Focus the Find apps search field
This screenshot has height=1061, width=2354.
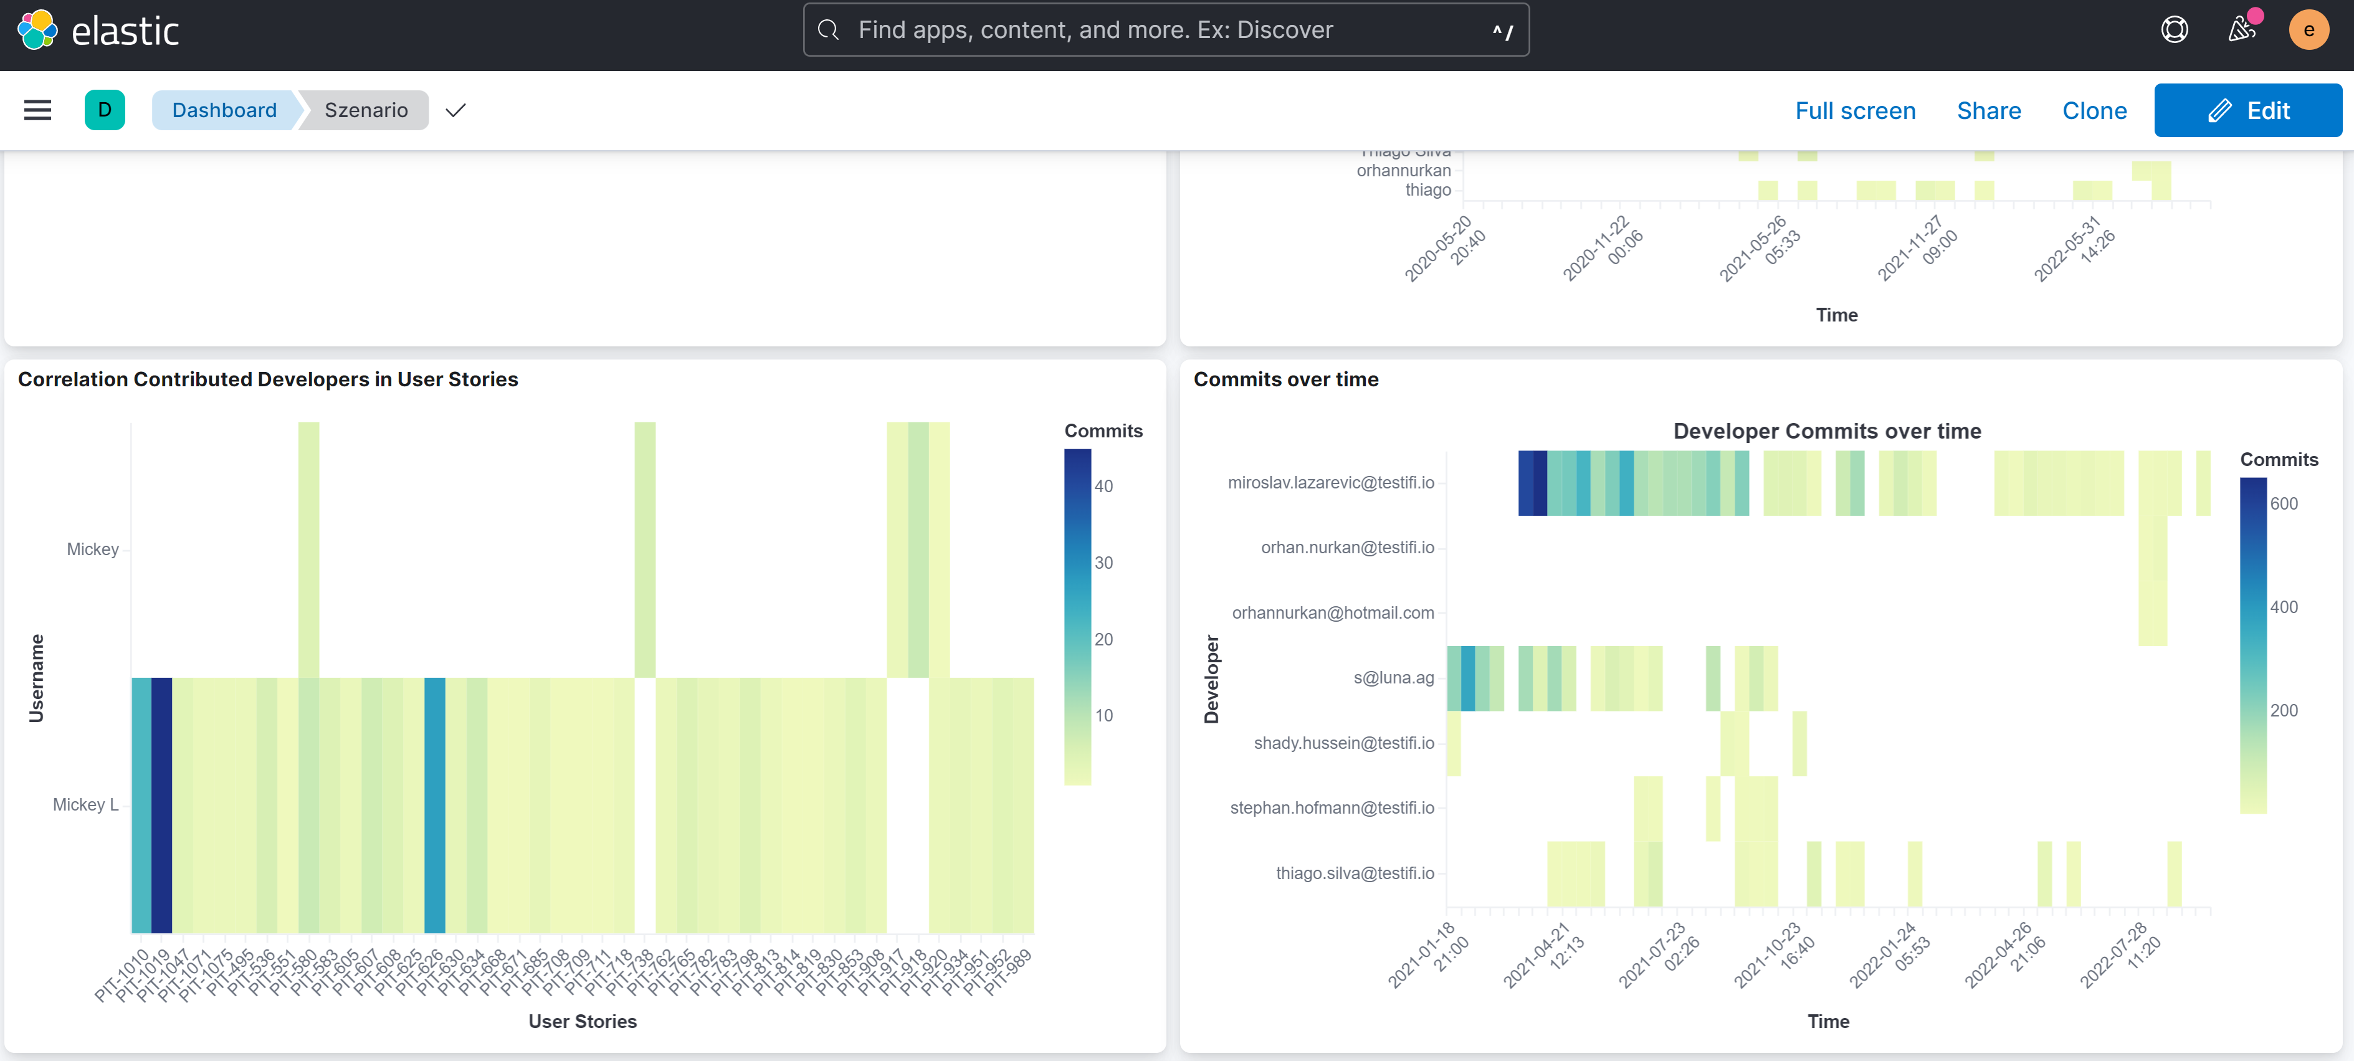coord(1166,30)
